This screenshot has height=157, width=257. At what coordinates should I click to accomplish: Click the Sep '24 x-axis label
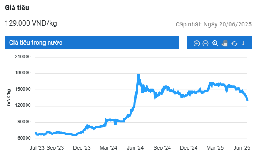click(x=162, y=148)
